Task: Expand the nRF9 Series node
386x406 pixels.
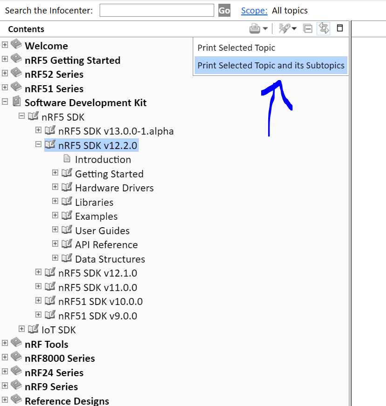Action: (5, 386)
